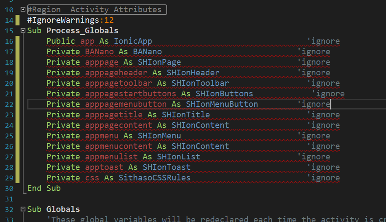Expand the collapsed Activity Attributes region

click(23, 9)
